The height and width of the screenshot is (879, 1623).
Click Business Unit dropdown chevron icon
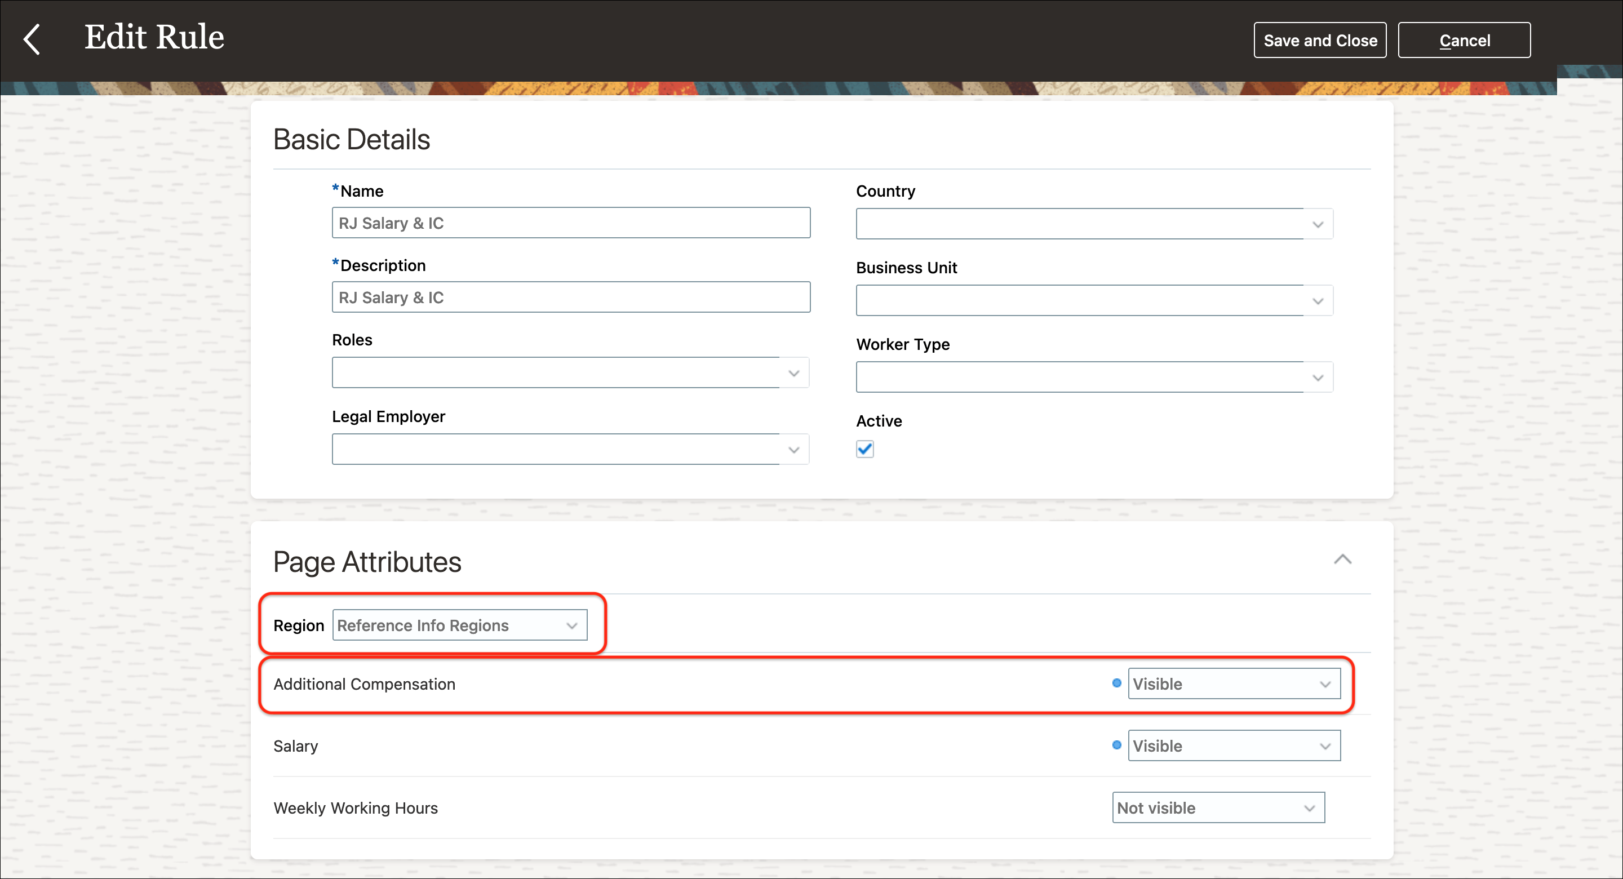(1318, 301)
